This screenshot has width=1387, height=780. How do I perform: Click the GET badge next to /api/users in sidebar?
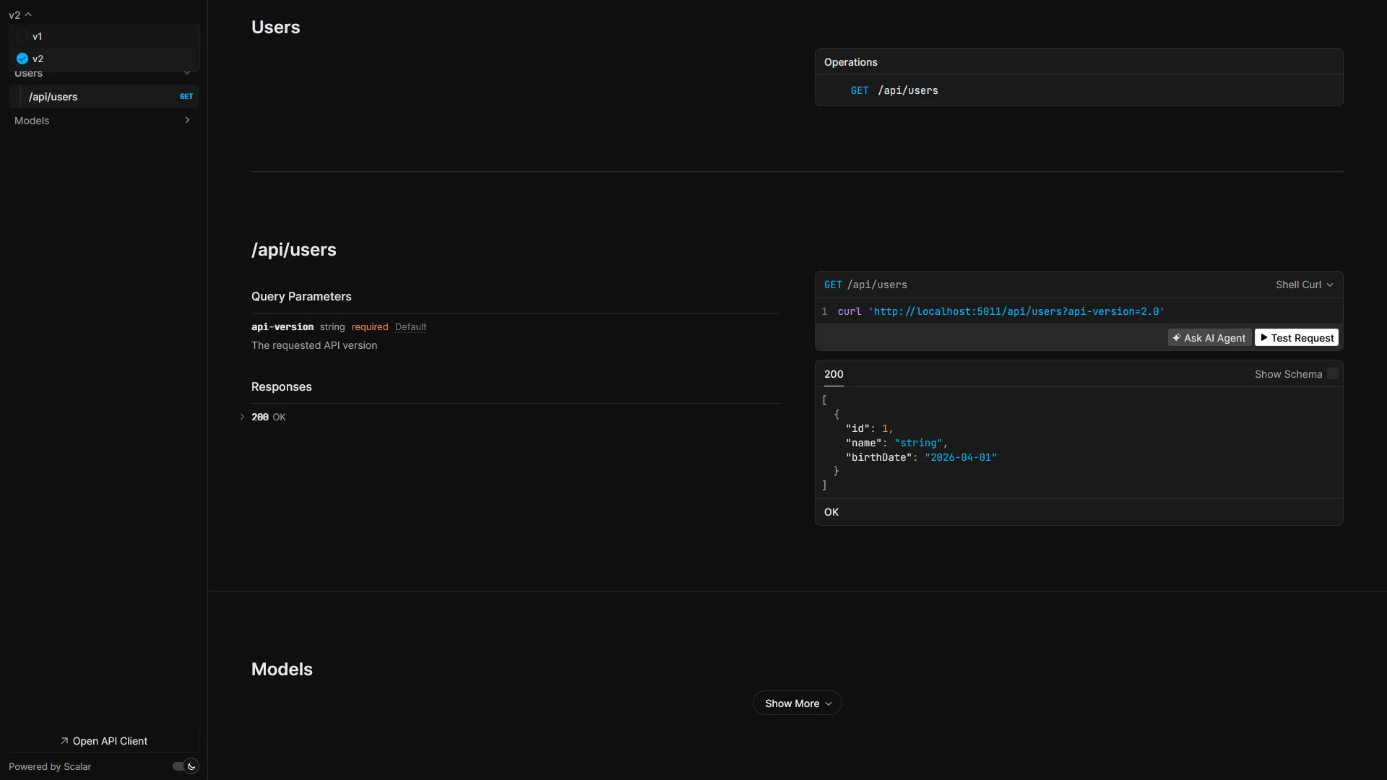(x=186, y=96)
